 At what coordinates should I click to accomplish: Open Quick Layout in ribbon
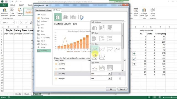click(12, 12)
